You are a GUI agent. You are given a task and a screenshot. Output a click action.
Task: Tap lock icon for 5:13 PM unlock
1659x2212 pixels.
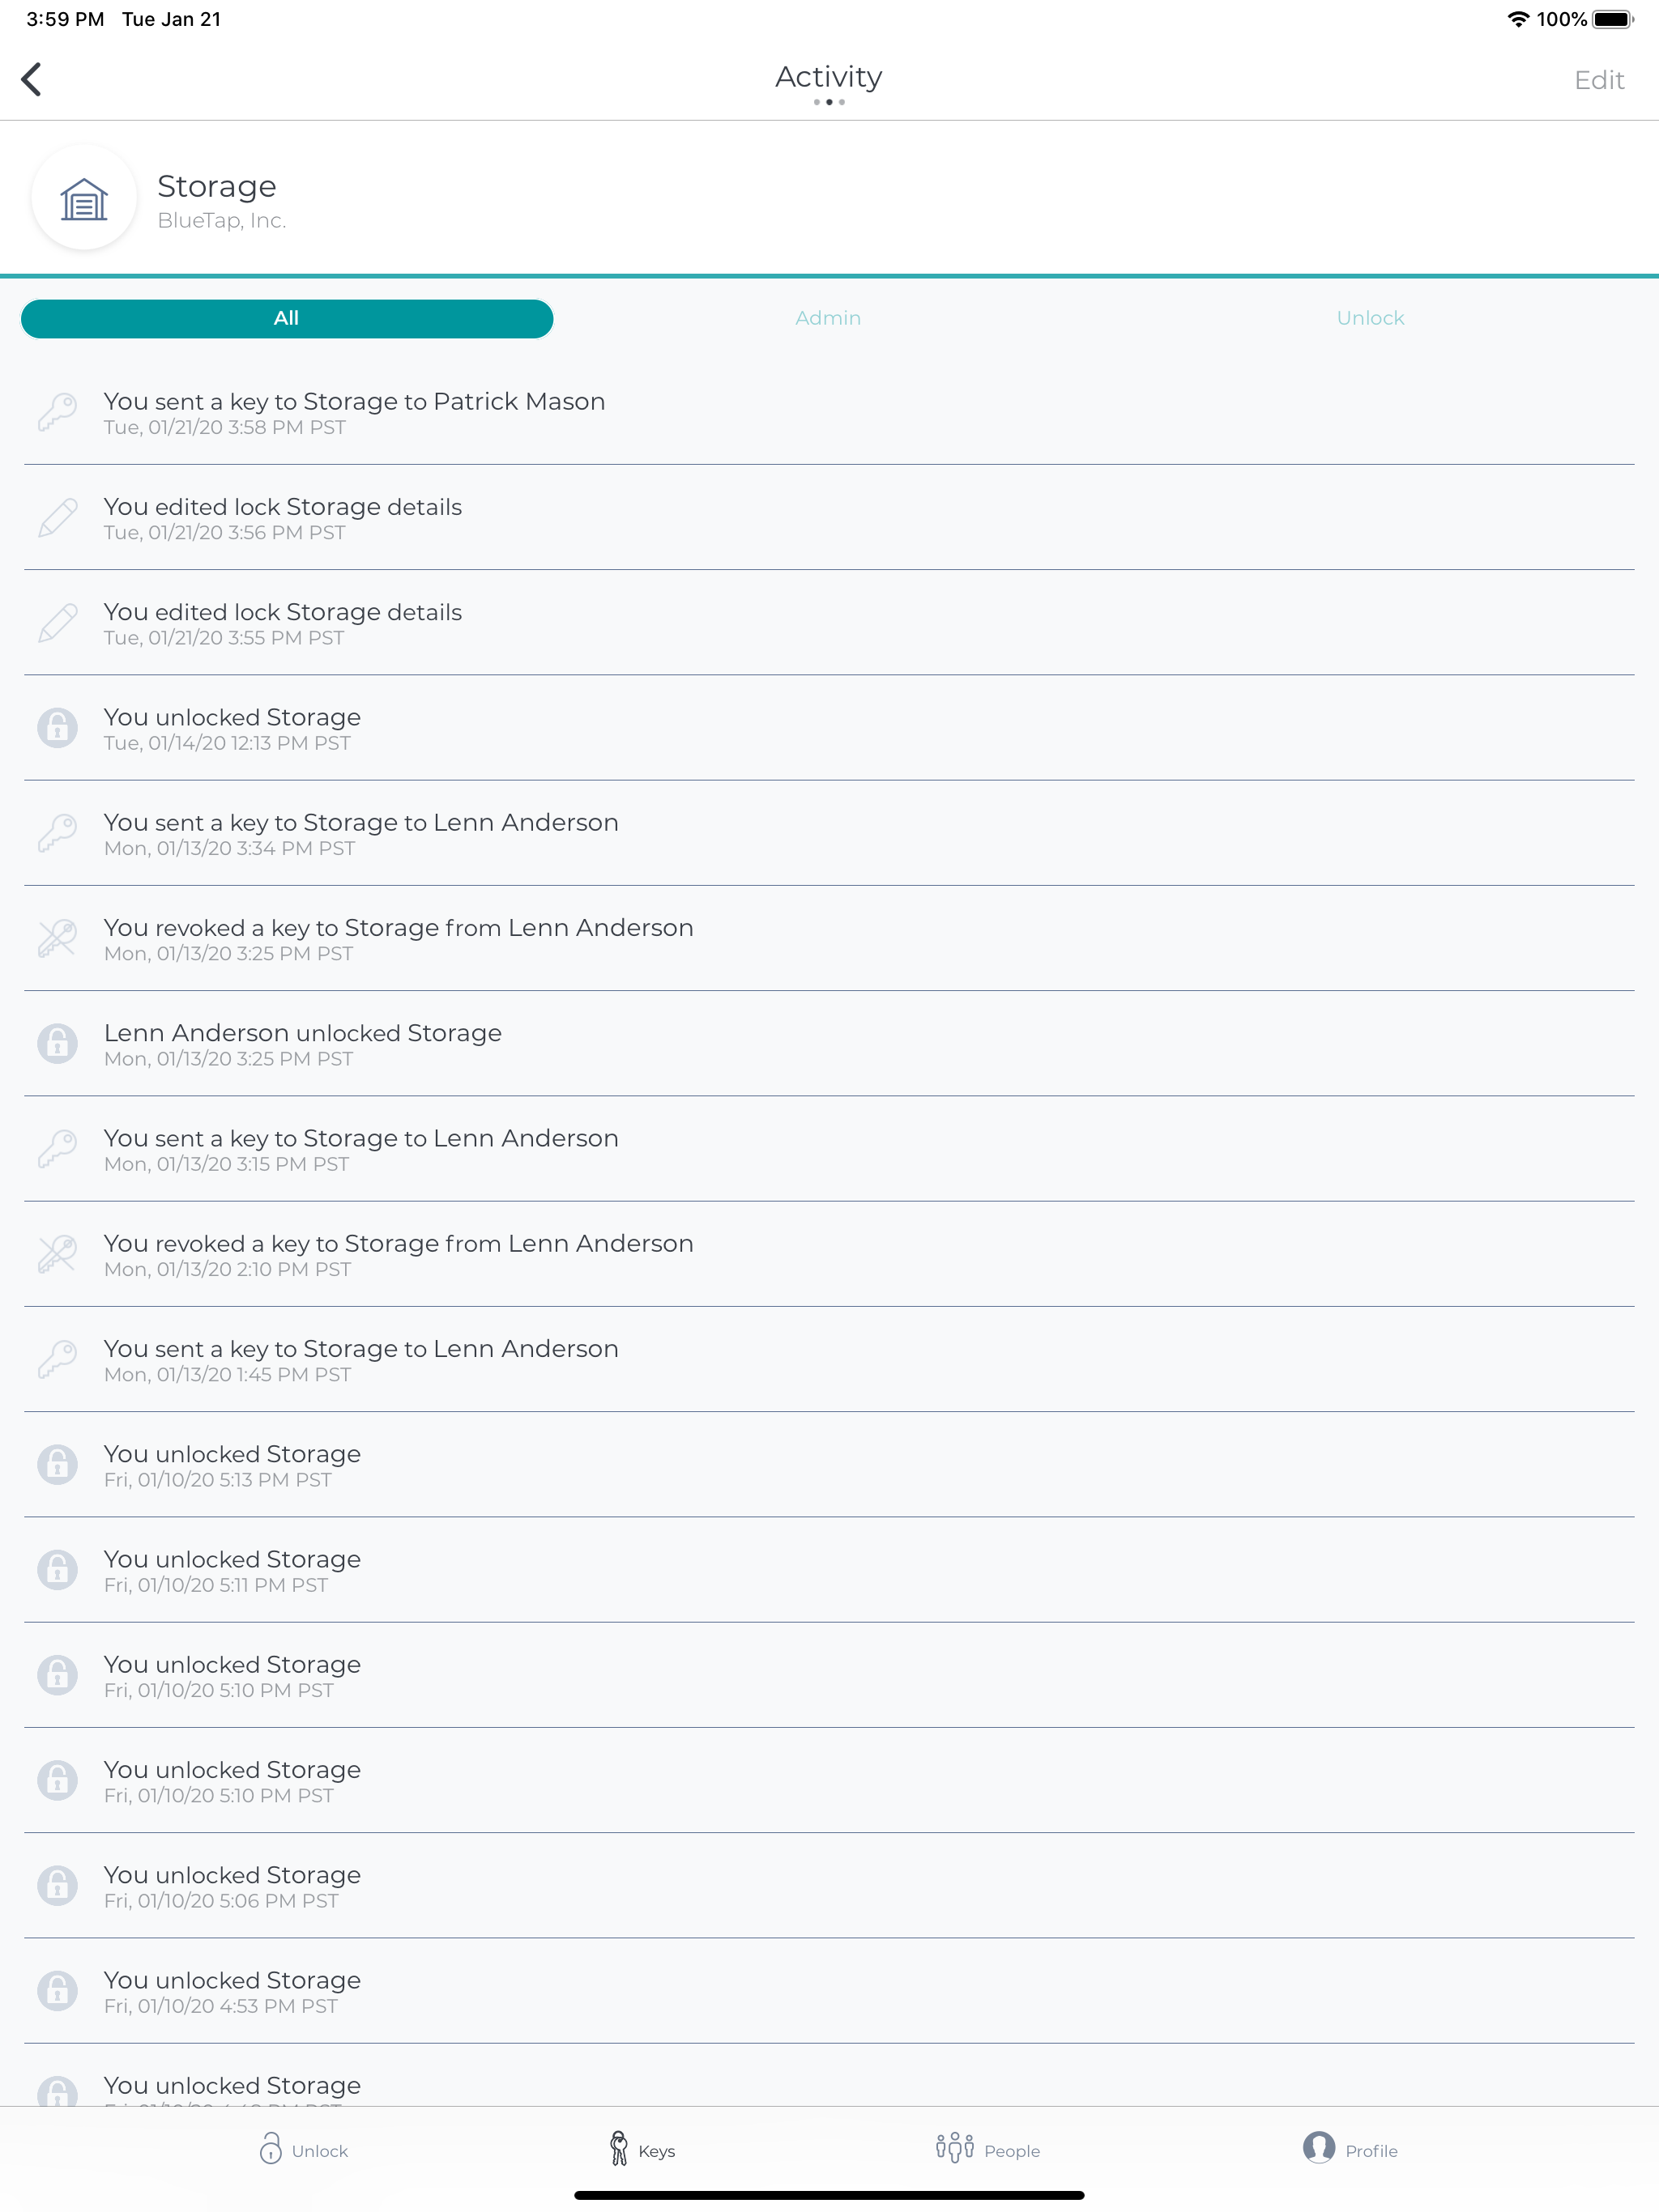point(58,1464)
